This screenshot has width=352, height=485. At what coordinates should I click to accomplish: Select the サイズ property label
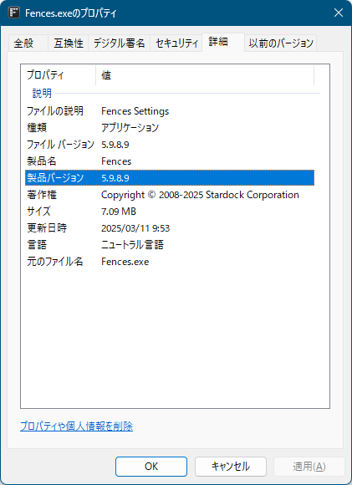tap(38, 212)
